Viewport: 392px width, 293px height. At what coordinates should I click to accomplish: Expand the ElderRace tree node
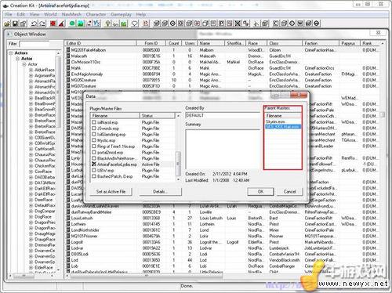tap(31, 268)
